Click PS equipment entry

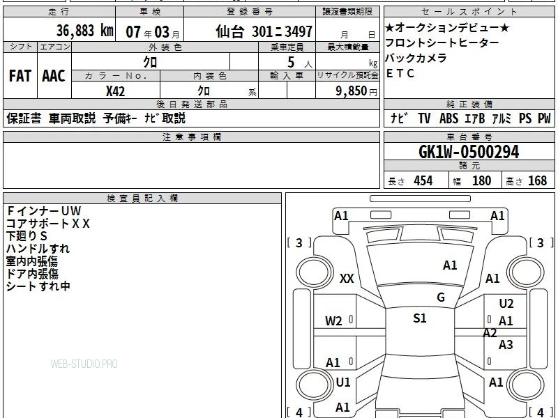(525, 118)
